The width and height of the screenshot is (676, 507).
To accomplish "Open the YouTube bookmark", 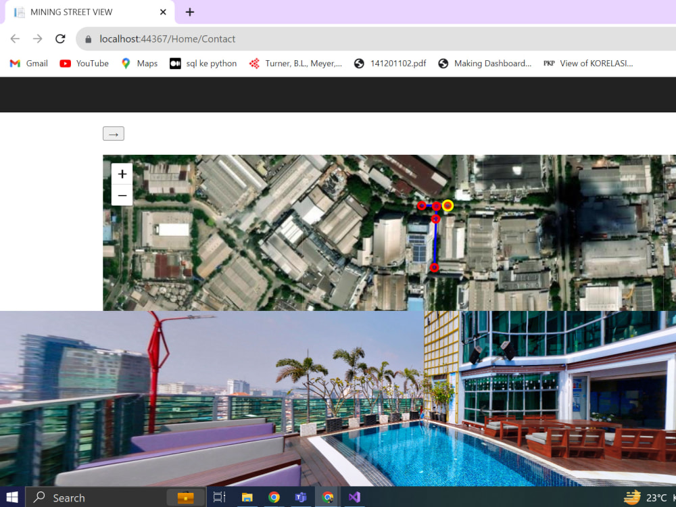I will pyautogui.click(x=84, y=64).
